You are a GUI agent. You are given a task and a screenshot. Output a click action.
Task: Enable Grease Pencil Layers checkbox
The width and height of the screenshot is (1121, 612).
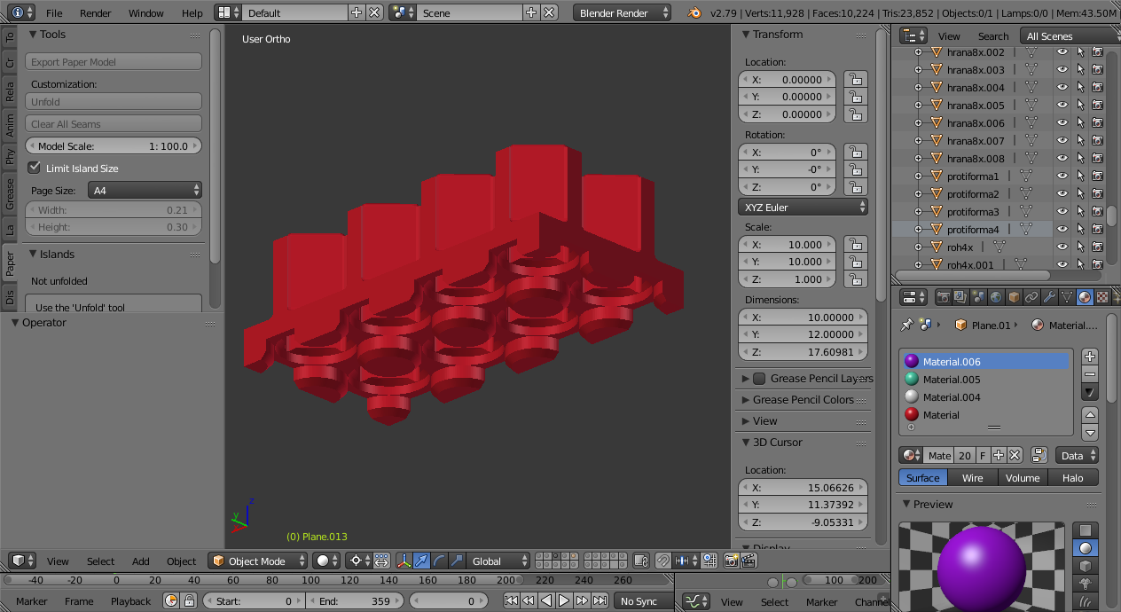pyautogui.click(x=759, y=379)
